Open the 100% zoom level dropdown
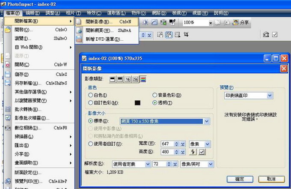This screenshot has width=291, height=189. pos(211,23)
